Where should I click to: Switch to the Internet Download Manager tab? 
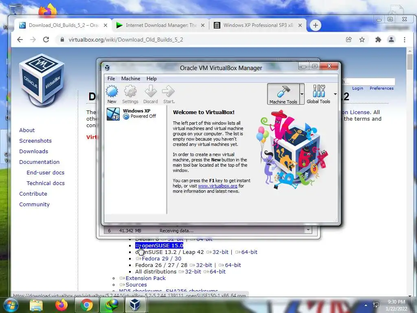pos(160,25)
